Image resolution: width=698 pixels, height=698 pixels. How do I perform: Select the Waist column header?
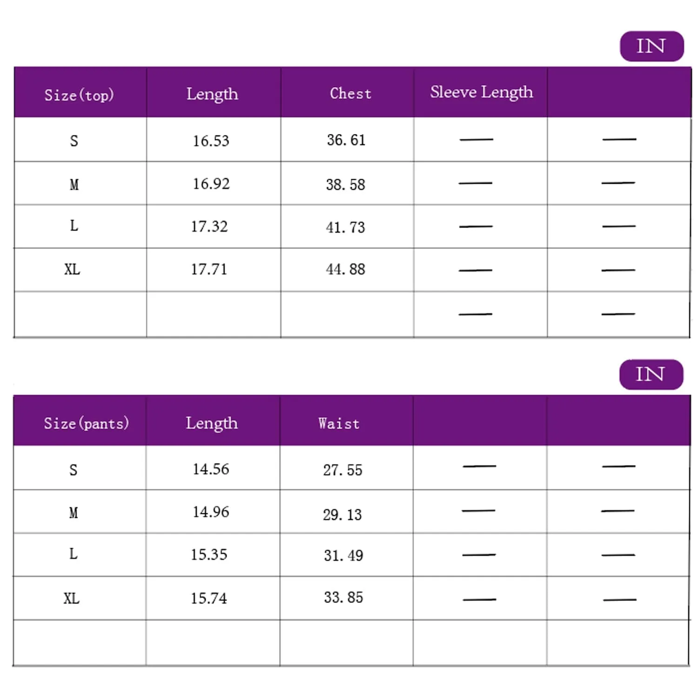339,423
